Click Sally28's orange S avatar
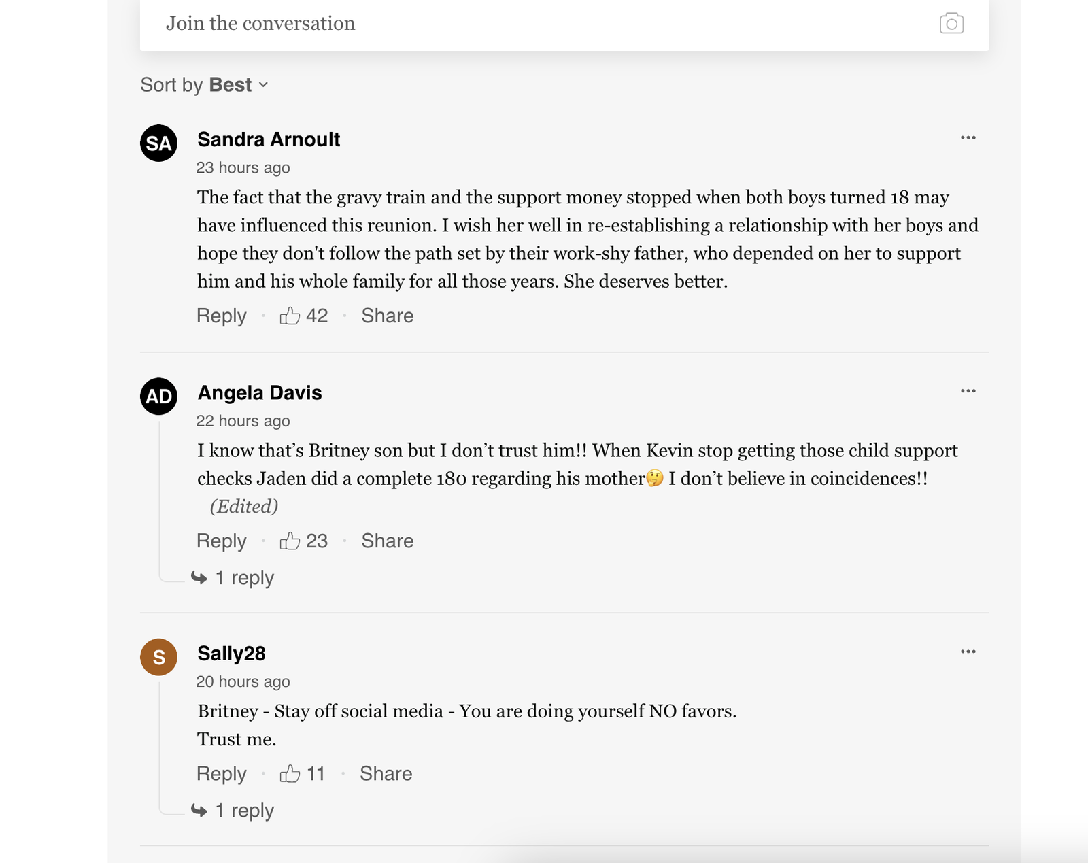Screen dimensions: 1088x863 (x=159, y=657)
